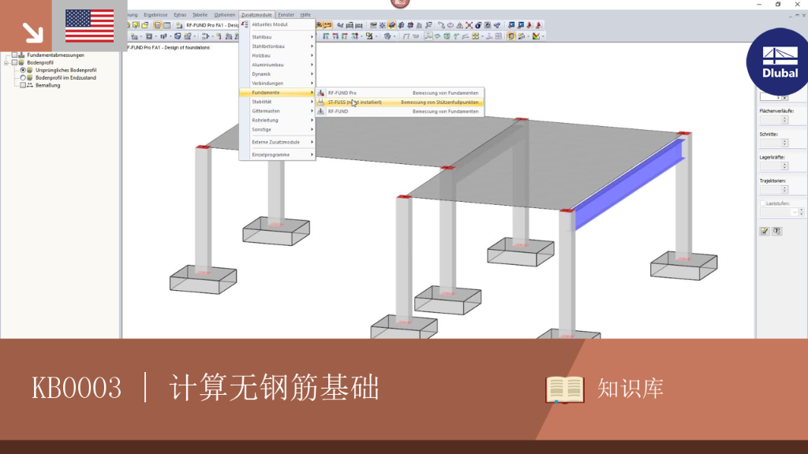Select Bodenprofil im Endzustand radio option
The width and height of the screenshot is (808, 454).
23,78
